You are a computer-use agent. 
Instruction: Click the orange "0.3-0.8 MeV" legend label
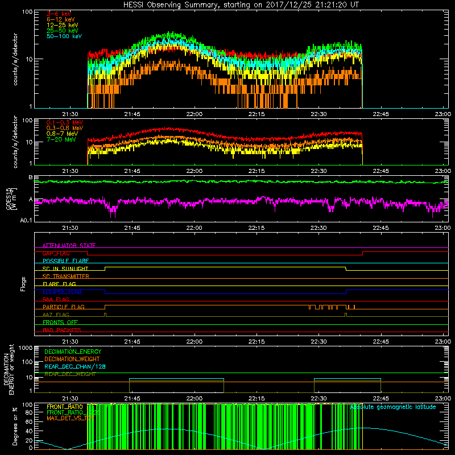coord(65,128)
